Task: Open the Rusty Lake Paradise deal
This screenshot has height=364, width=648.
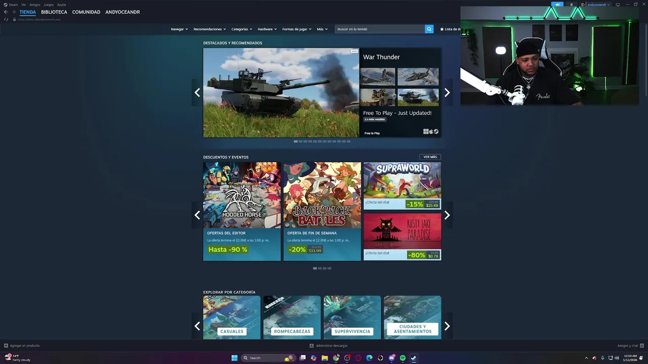Action: coord(402,237)
